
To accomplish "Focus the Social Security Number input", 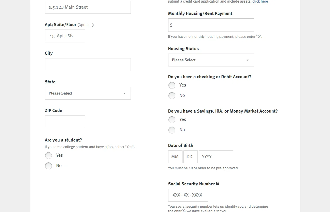I will point(188,195).
